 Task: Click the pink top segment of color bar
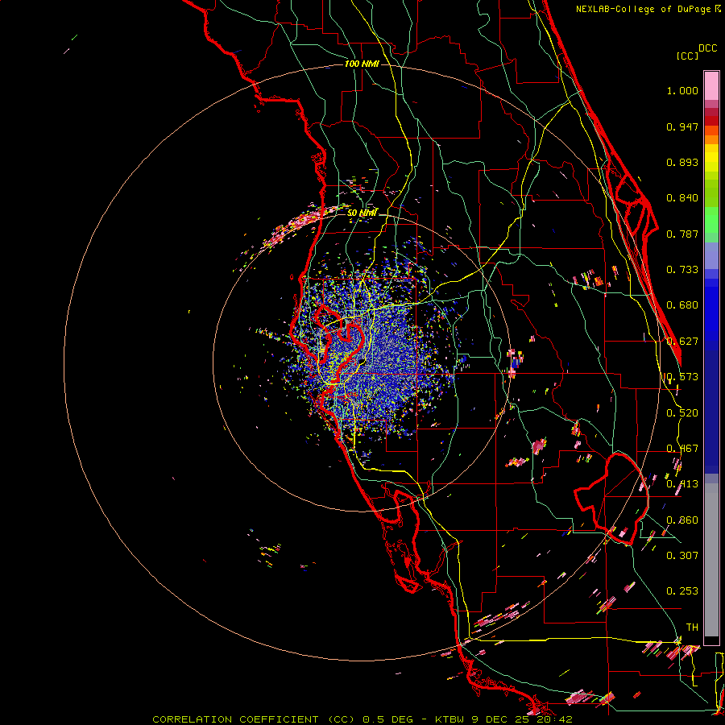(711, 85)
